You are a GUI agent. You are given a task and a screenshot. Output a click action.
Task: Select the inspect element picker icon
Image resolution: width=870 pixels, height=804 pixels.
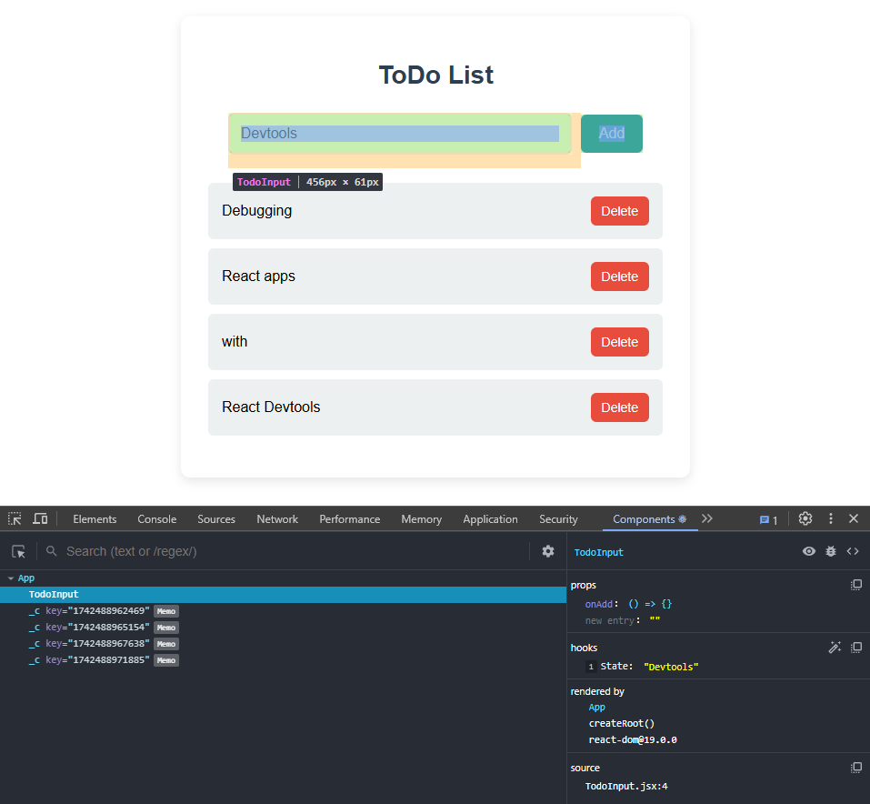click(14, 518)
